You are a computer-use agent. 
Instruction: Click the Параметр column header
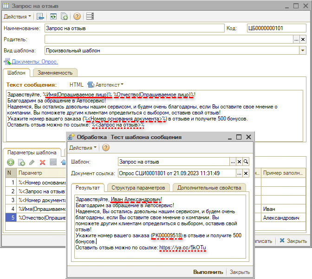(41, 173)
